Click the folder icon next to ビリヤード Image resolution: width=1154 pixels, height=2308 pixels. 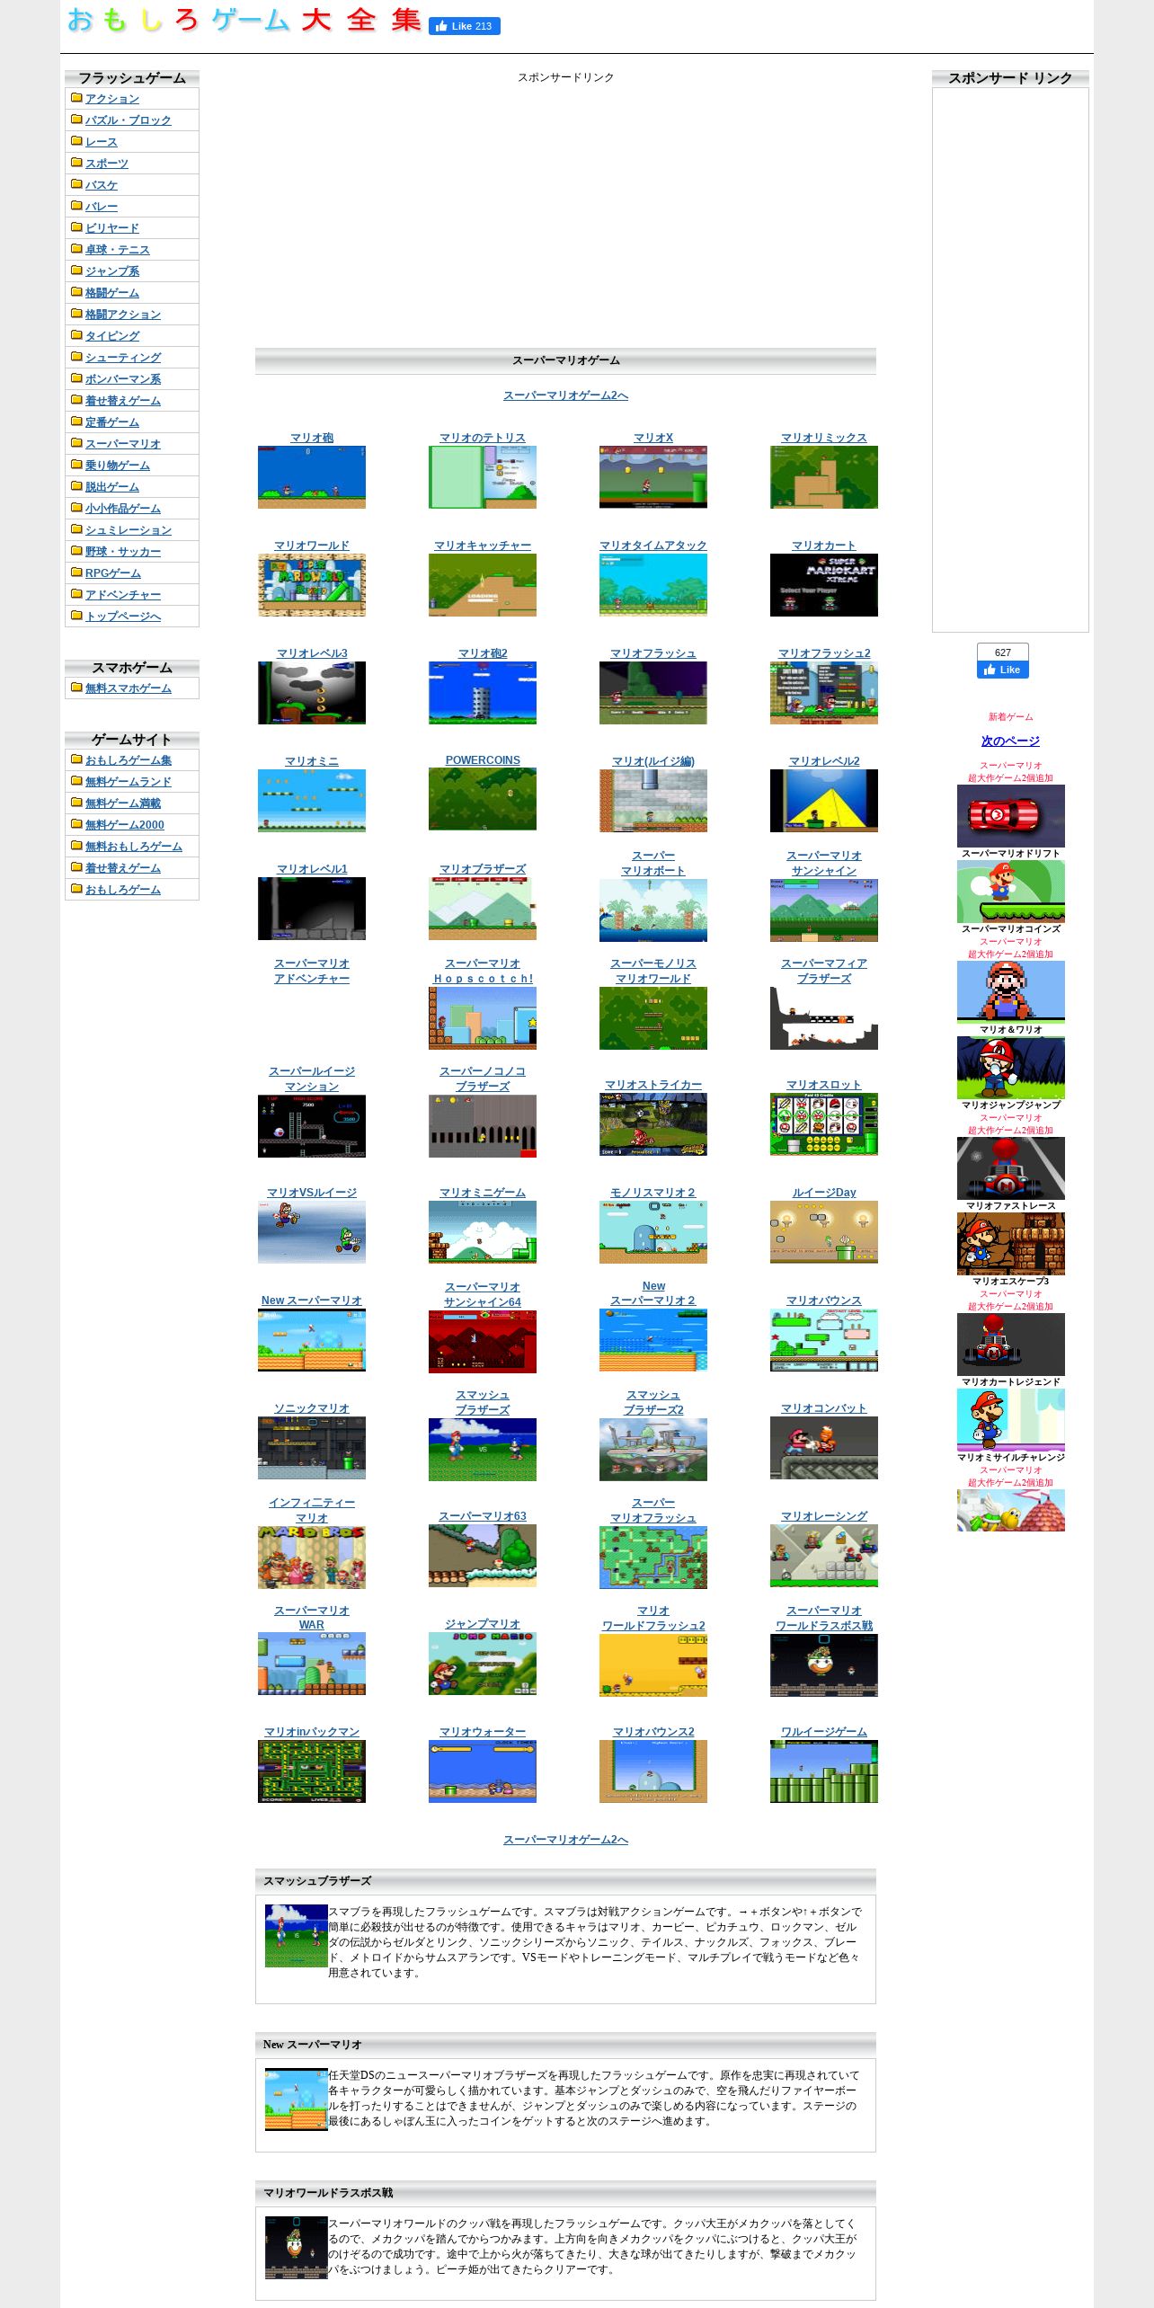tap(76, 227)
